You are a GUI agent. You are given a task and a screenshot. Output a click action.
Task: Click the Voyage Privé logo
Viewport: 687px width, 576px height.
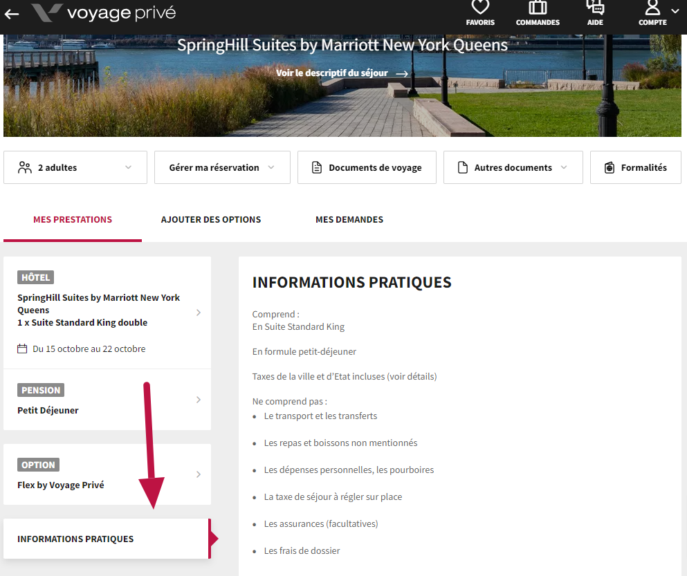pos(104,13)
